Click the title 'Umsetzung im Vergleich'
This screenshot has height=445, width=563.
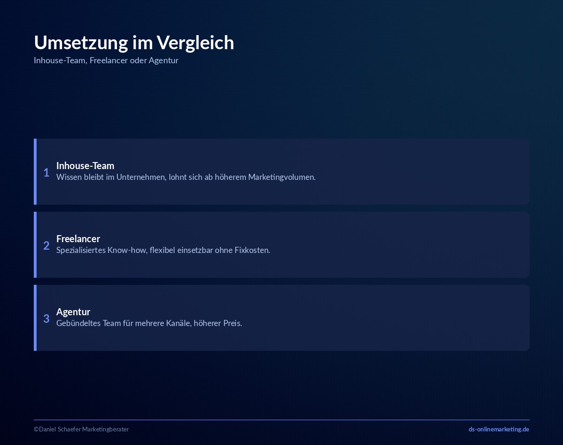pyautogui.click(x=134, y=43)
